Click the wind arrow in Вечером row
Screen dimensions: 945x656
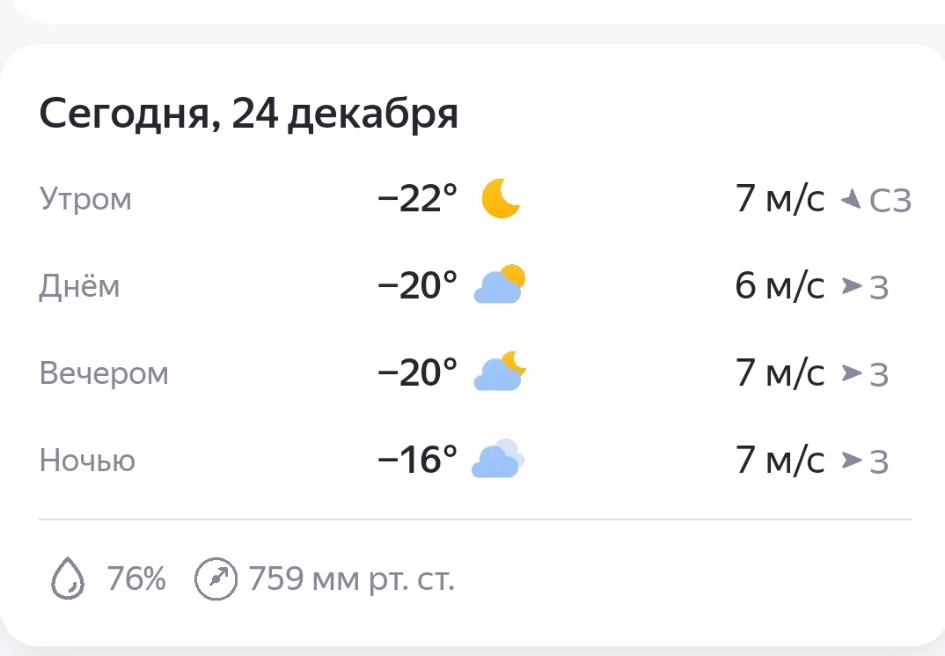851,373
